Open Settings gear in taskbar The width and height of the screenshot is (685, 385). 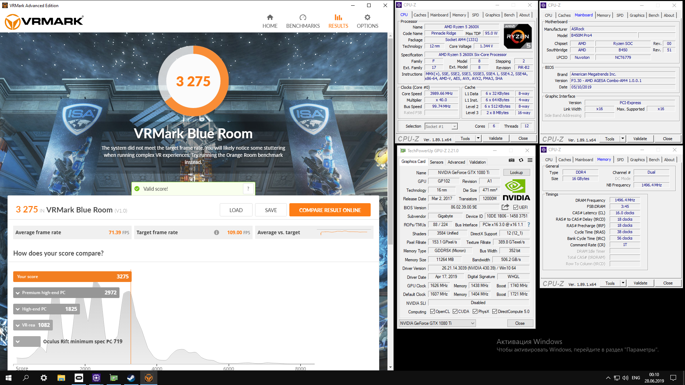(44, 378)
